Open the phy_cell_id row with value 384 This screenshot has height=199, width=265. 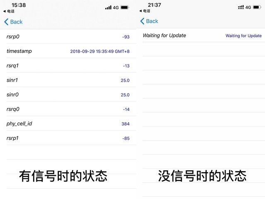(x=68, y=124)
